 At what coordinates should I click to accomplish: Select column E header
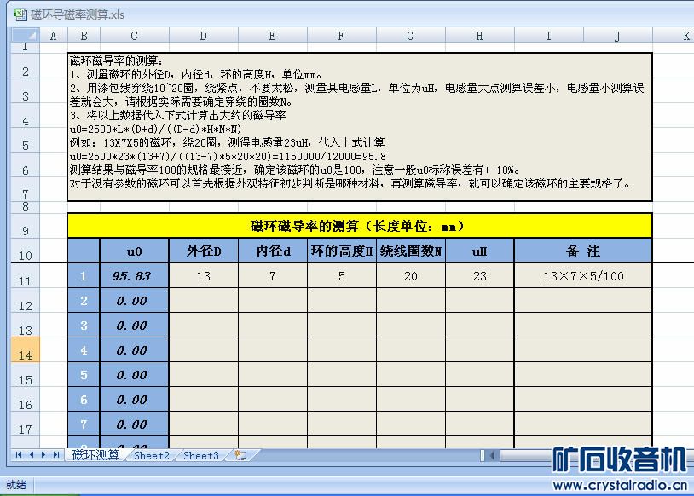pyautogui.click(x=273, y=36)
